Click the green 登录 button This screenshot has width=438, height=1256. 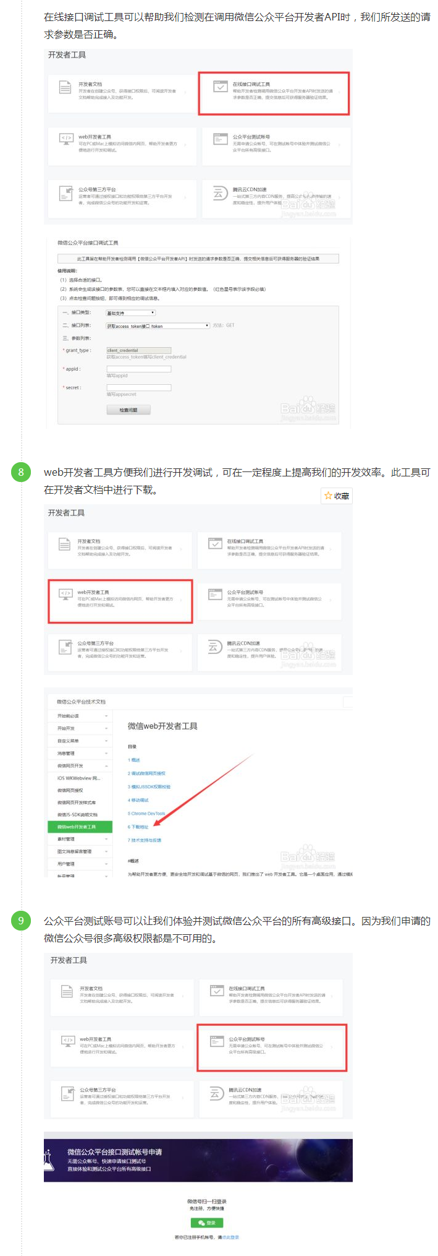tap(206, 1223)
